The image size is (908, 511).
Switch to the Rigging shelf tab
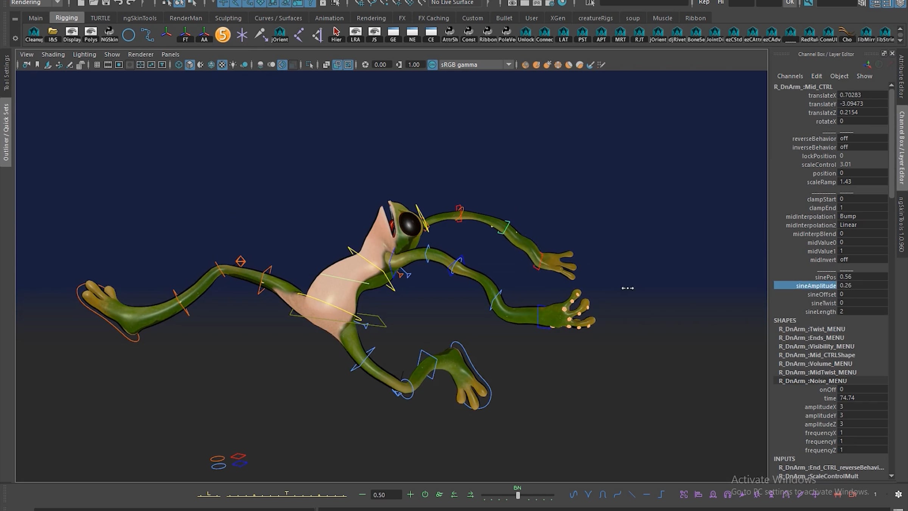pyautogui.click(x=67, y=17)
